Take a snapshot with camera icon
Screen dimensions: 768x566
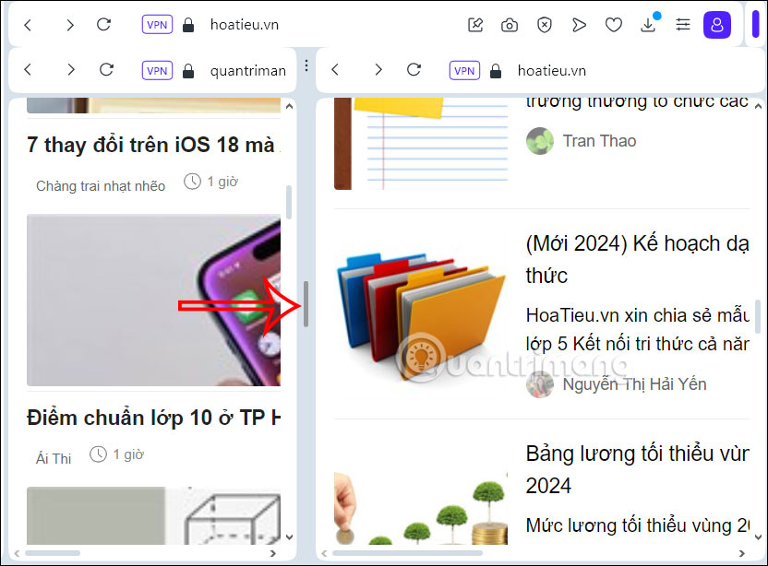[510, 25]
